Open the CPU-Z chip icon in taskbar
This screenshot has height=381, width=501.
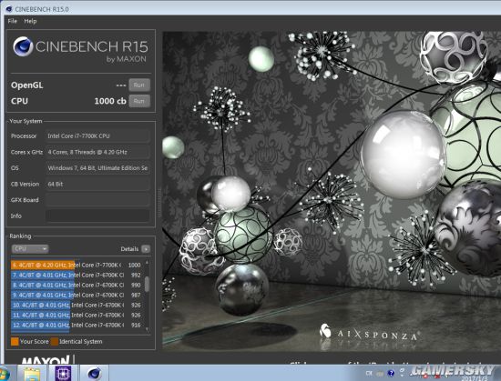pos(63,373)
